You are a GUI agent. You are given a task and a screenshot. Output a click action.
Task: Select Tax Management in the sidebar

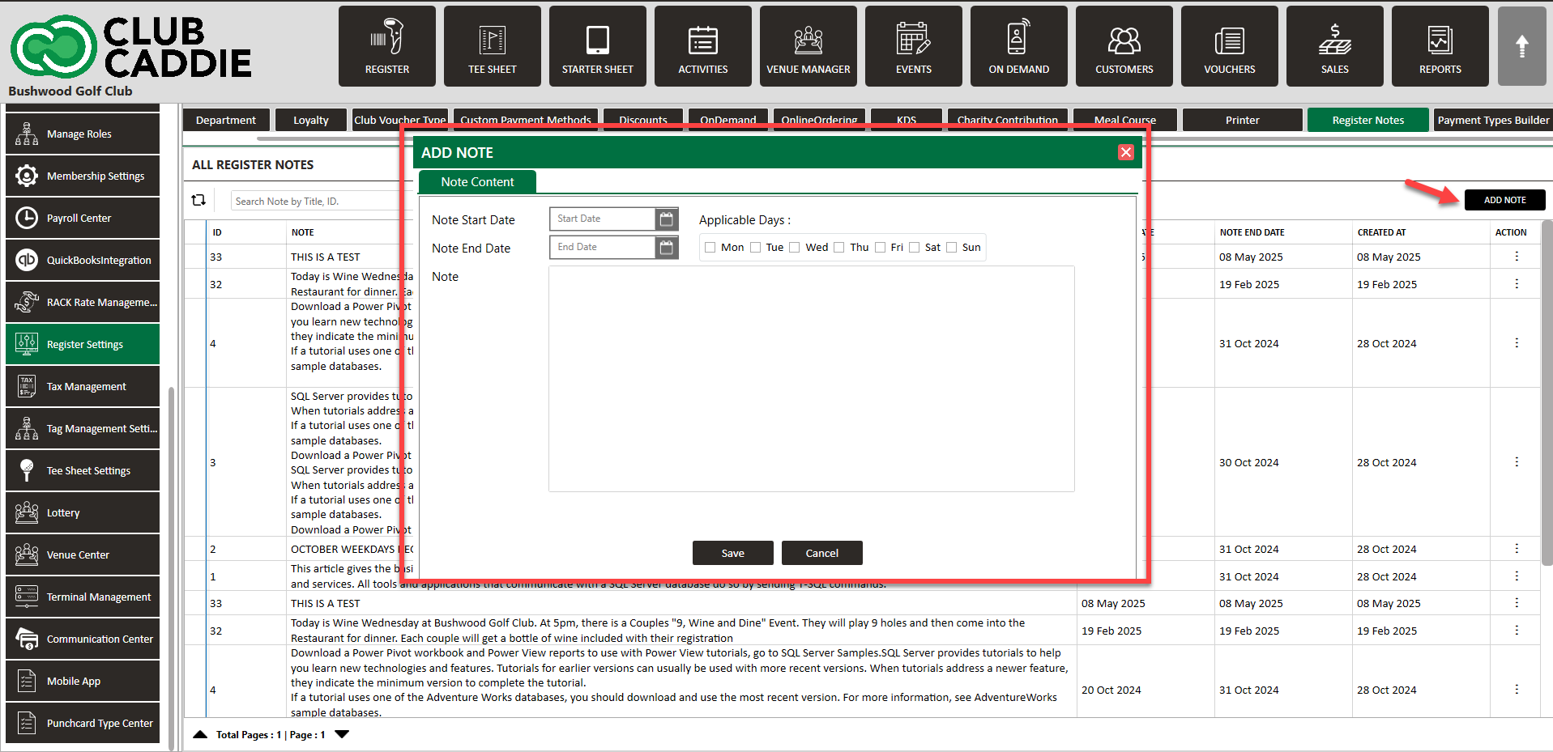83,387
